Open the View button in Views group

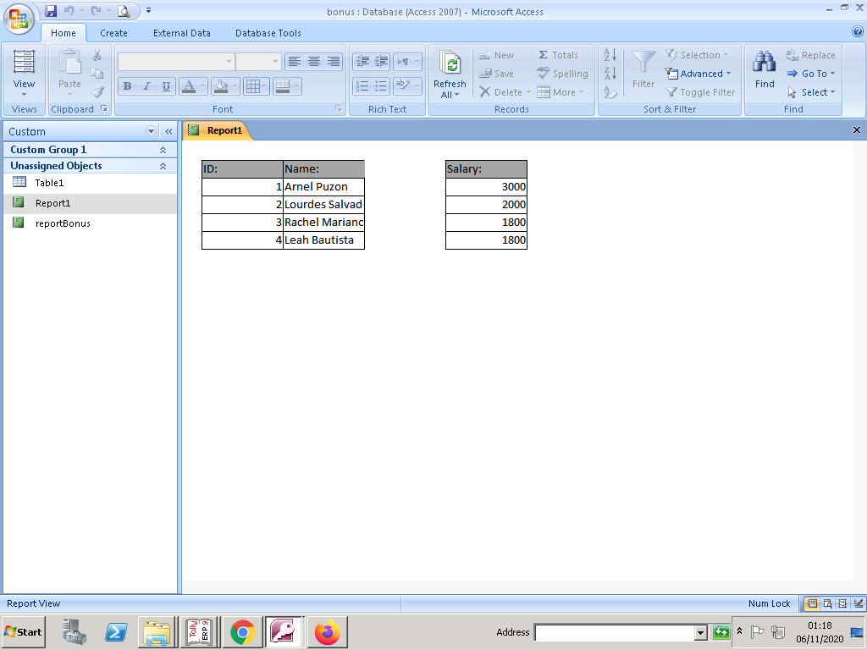pyautogui.click(x=24, y=74)
